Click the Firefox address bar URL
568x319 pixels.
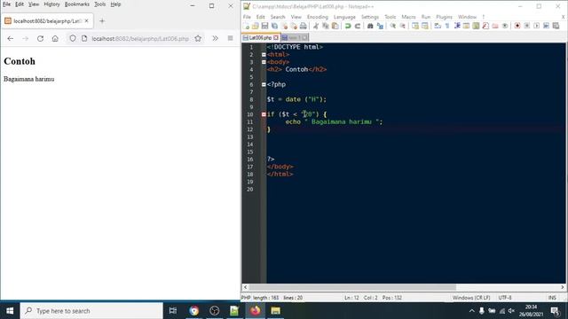click(140, 38)
